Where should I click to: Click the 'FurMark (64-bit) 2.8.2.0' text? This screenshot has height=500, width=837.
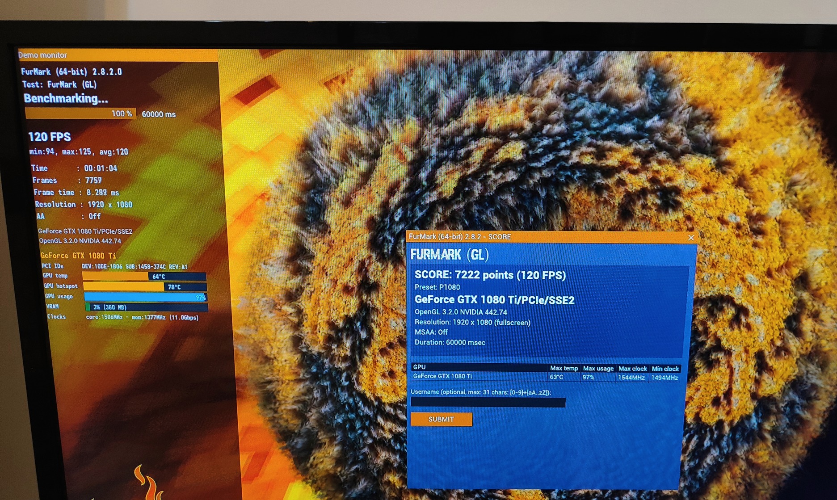(72, 71)
